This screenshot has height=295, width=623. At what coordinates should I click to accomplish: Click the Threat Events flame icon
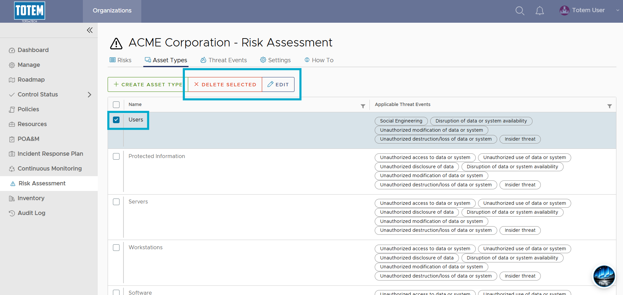coord(203,60)
